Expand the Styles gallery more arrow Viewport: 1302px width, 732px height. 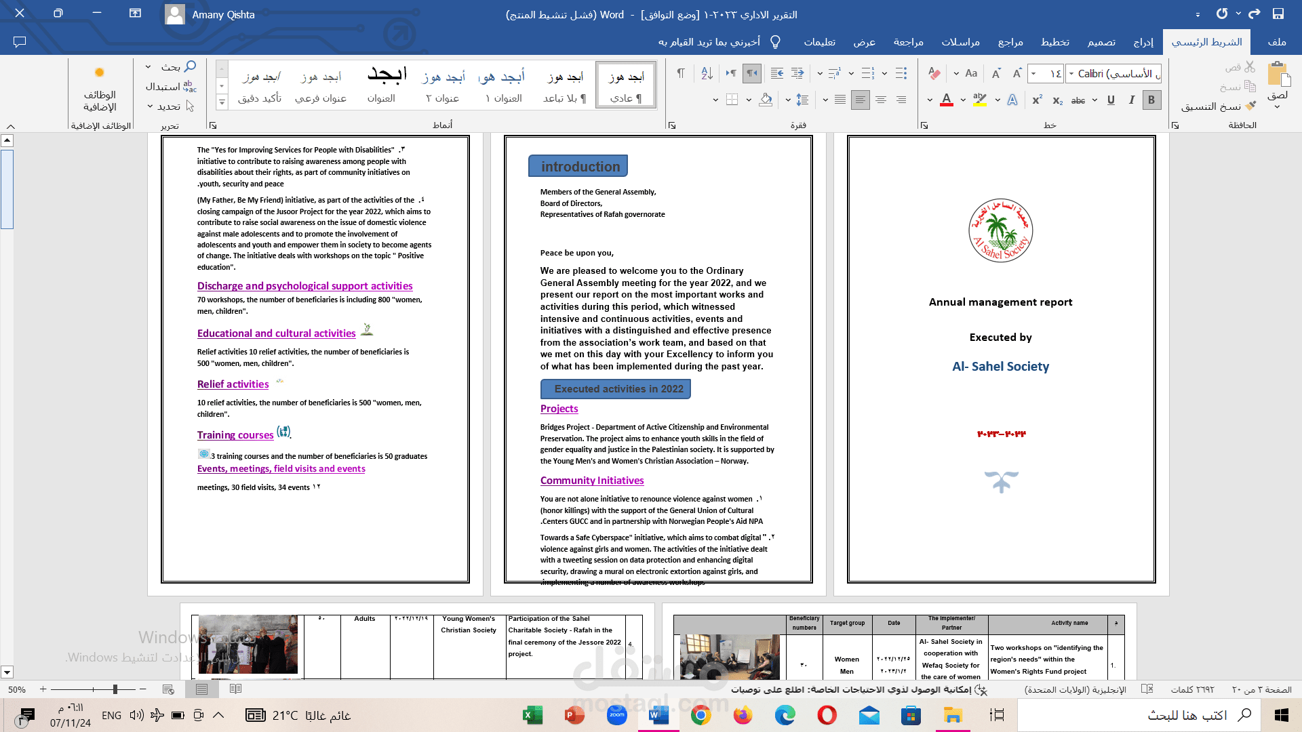pos(222,102)
